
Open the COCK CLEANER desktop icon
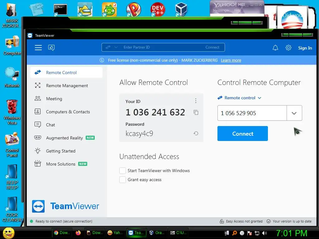click(12, 209)
